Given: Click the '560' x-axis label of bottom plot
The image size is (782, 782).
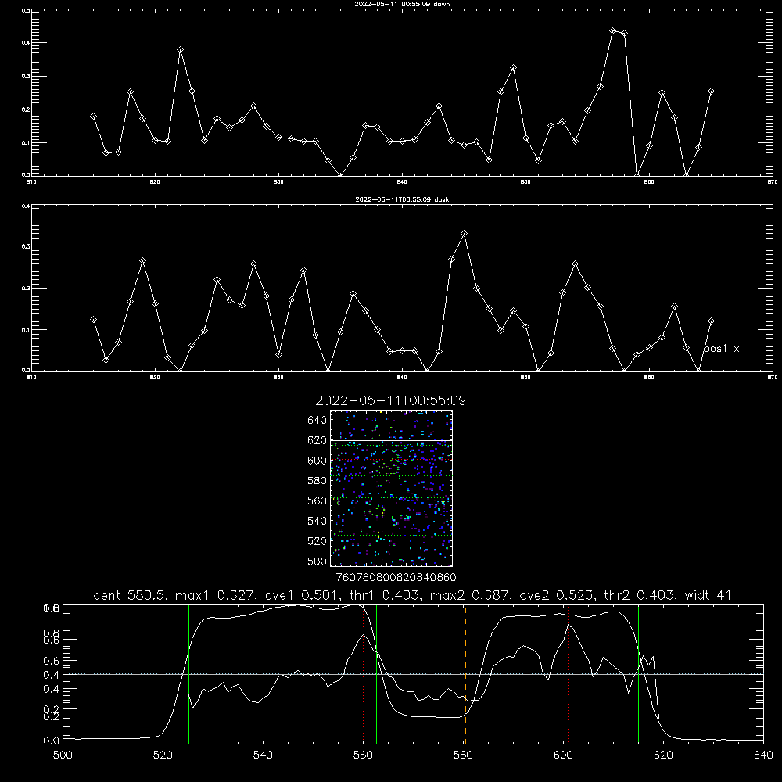Looking at the screenshot, I should tap(363, 755).
